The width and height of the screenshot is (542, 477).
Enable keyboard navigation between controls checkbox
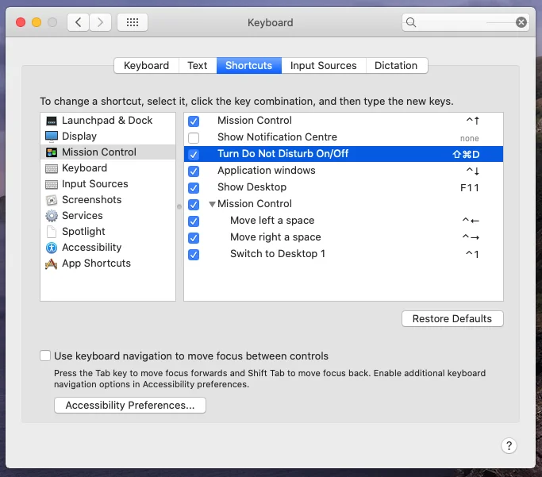coord(45,356)
